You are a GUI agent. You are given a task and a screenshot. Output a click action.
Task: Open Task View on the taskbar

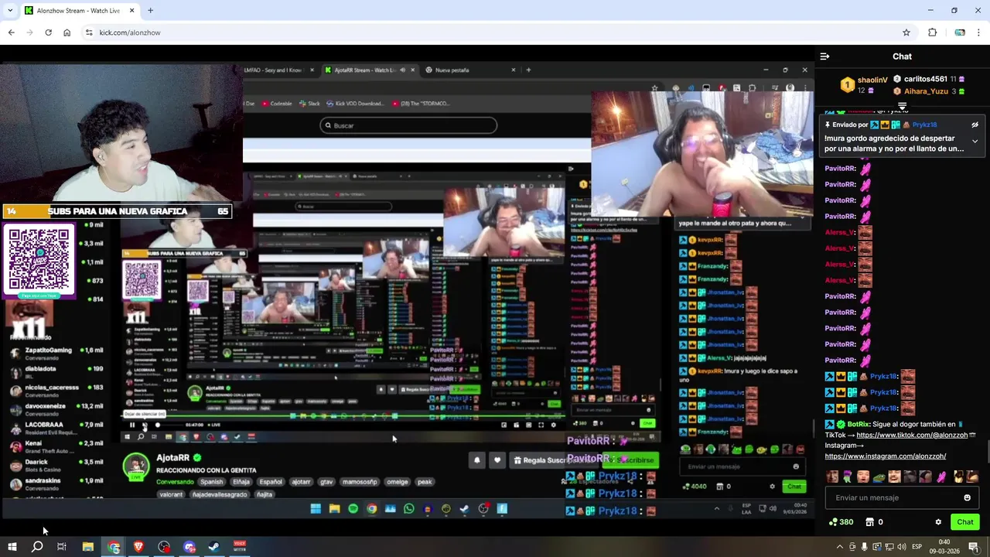[x=62, y=547]
